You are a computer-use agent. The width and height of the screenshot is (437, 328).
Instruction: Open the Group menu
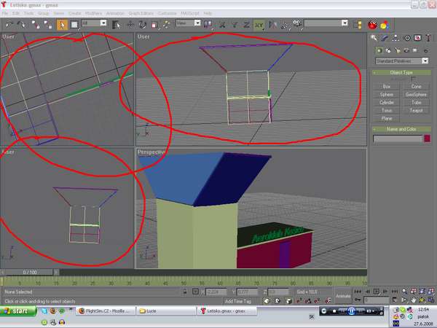click(43, 13)
